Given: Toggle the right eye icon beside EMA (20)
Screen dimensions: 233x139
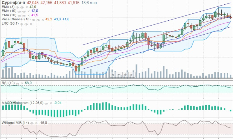Looking at the screenshot, I should coord(24,16).
